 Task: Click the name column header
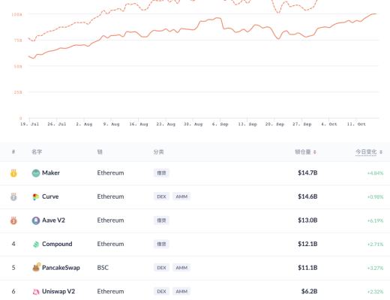[x=37, y=151]
